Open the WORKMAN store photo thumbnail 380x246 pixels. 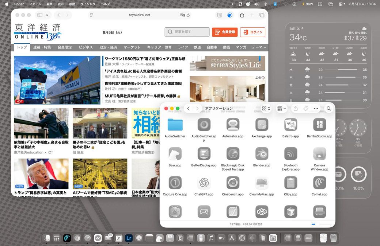coord(57,80)
